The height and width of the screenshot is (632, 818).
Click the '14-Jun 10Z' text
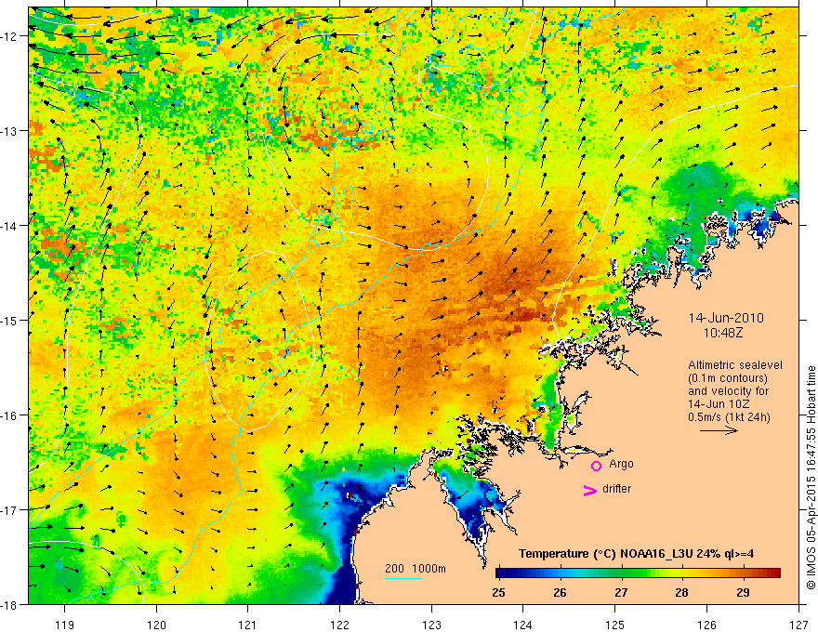717,404
